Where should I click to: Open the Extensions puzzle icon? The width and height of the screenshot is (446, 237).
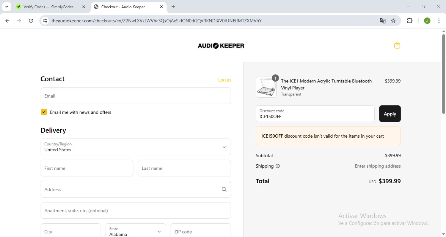pyautogui.click(x=410, y=20)
